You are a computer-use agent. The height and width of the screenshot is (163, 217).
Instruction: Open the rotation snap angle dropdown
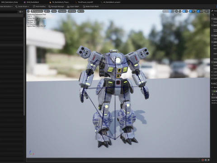[193, 11]
